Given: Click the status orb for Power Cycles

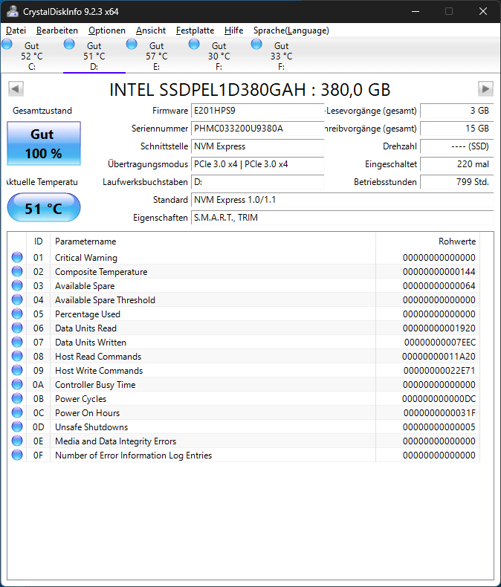Looking at the screenshot, I should 17,398.
